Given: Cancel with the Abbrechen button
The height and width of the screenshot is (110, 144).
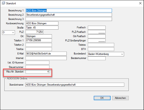Looking at the screenshot, I should pos(120,98).
